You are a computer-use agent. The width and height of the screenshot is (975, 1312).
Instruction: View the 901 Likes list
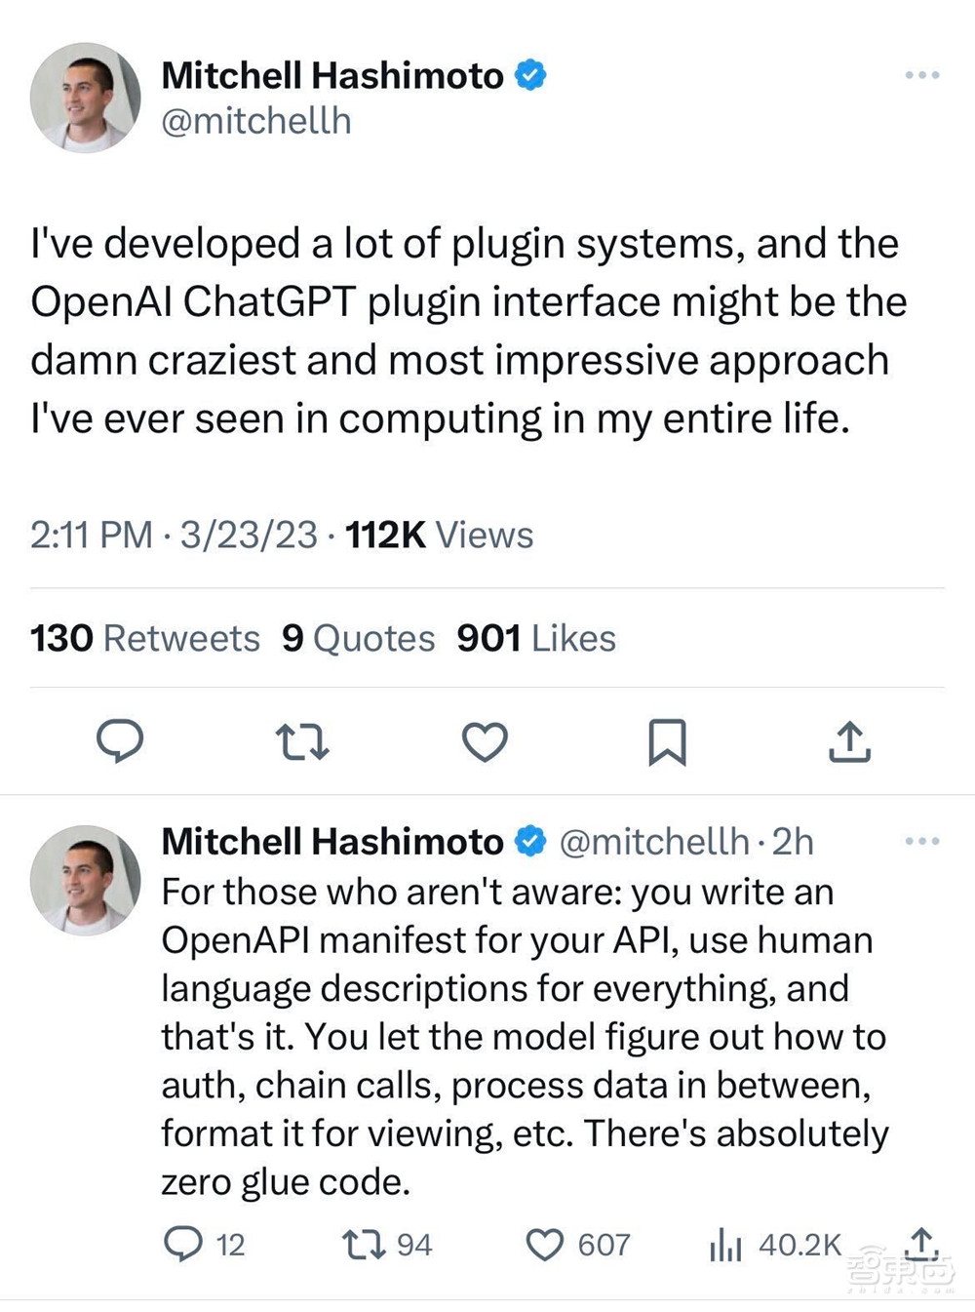coord(536,638)
